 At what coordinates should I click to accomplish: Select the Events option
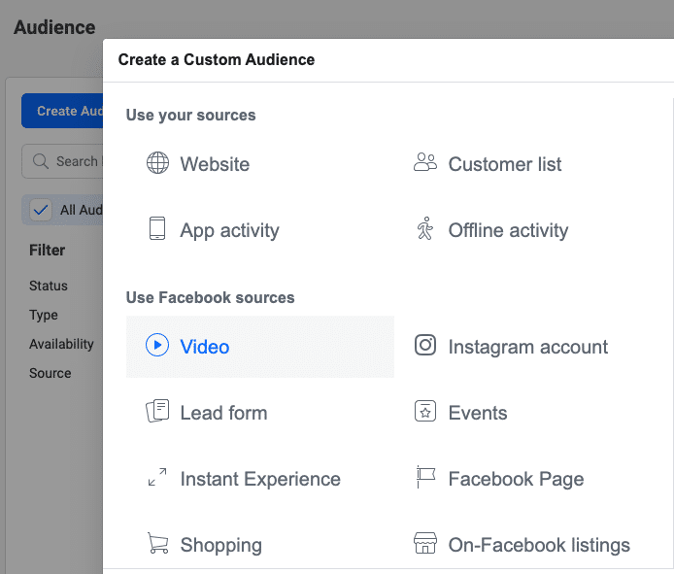click(528, 413)
